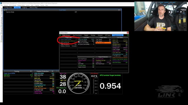Click the Lambda 1 dial gauge
This screenshot has width=188, height=105.
tap(78, 83)
